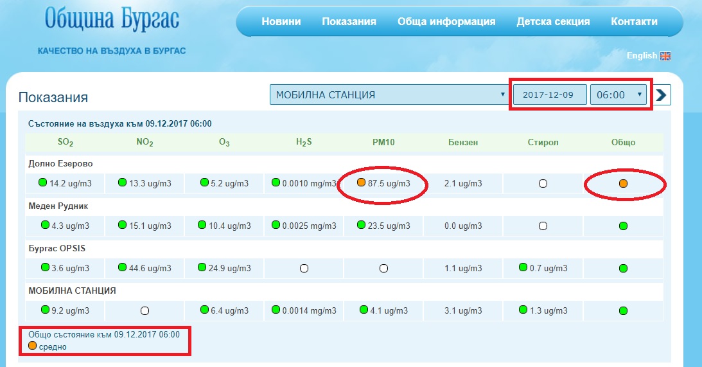Click benzene value 2.1 ug/m3
The height and width of the screenshot is (367, 702).
[x=463, y=183]
